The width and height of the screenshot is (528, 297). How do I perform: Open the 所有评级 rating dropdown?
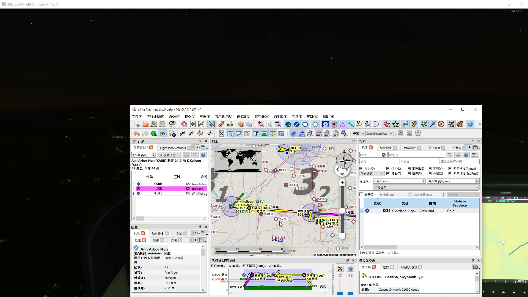click(372, 174)
